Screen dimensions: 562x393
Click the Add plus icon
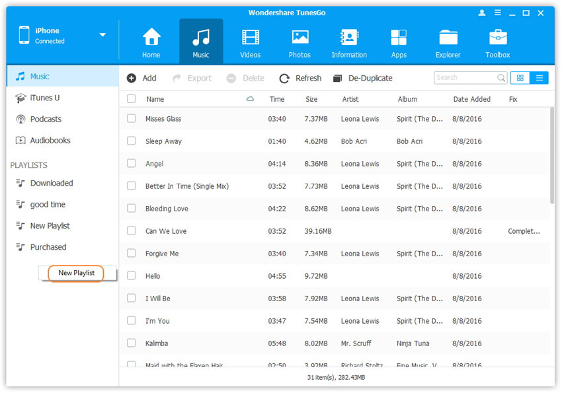(132, 78)
